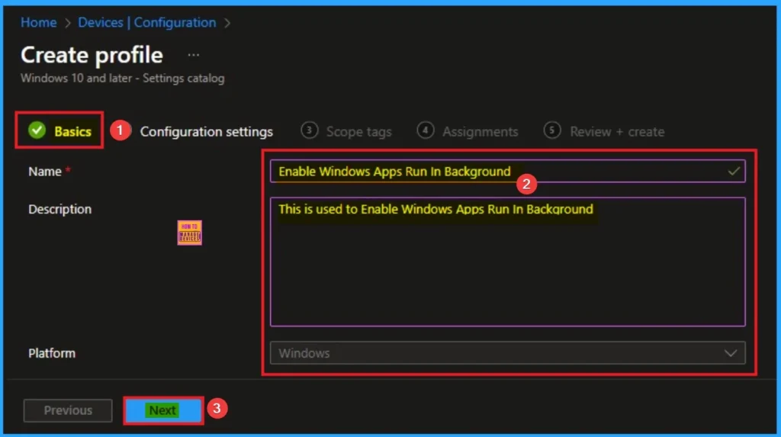
Task: Click the blue Next button
Action: (x=163, y=410)
